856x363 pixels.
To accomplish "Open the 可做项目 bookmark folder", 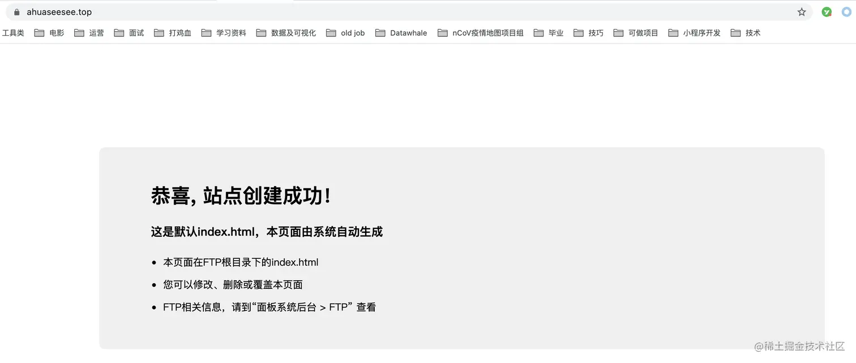I will pyautogui.click(x=636, y=33).
